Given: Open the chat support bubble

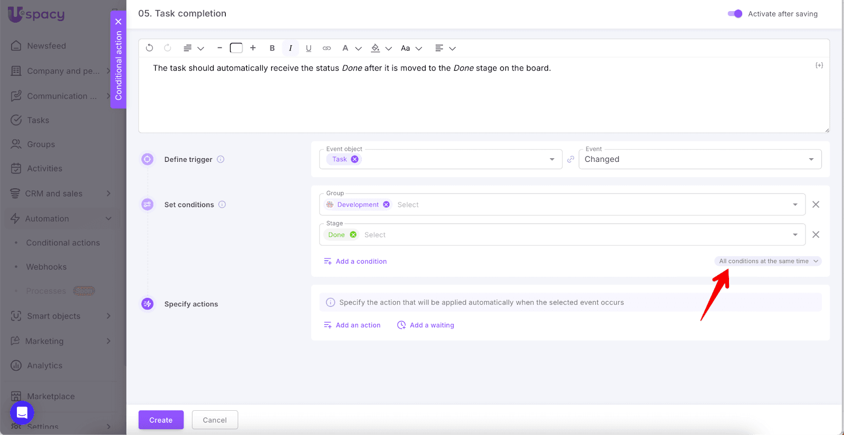Looking at the screenshot, I should [x=22, y=412].
